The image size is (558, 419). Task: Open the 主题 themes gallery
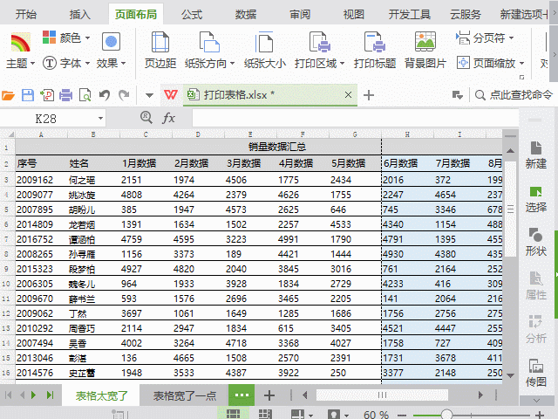tap(20, 51)
